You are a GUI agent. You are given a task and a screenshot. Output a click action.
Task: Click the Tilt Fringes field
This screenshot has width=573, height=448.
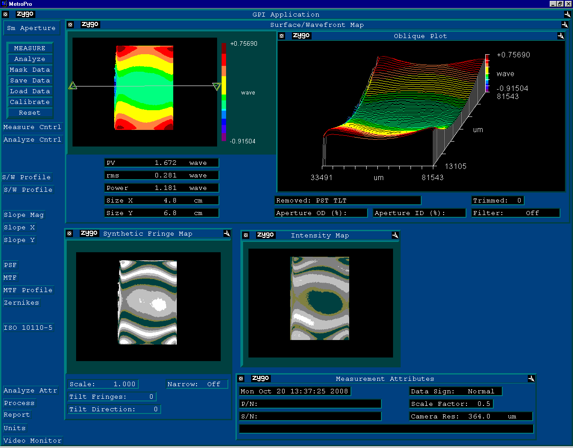point(112,396)
